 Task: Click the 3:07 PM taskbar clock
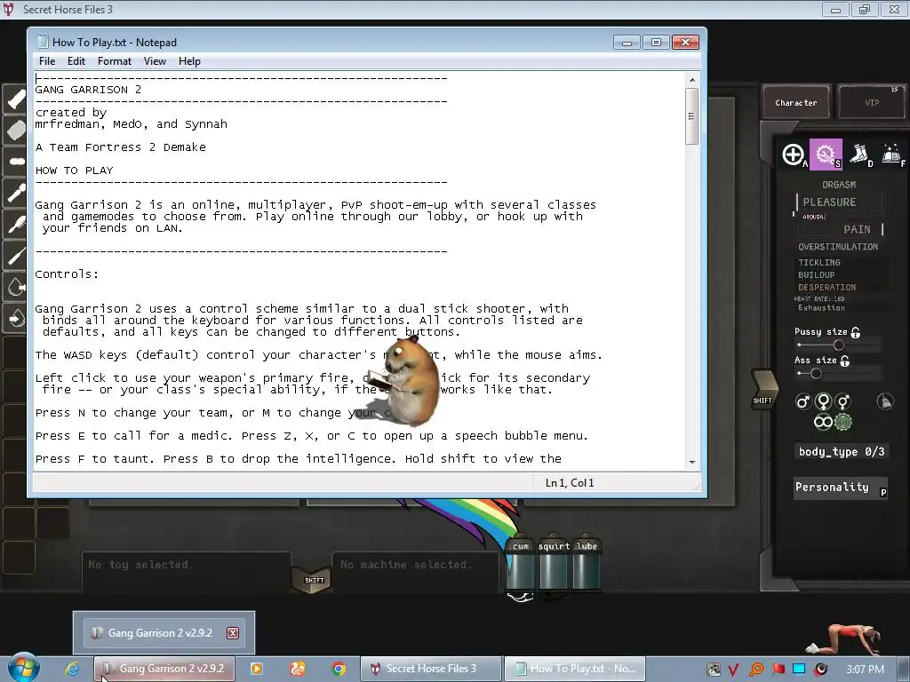click(x=865, y=670)
